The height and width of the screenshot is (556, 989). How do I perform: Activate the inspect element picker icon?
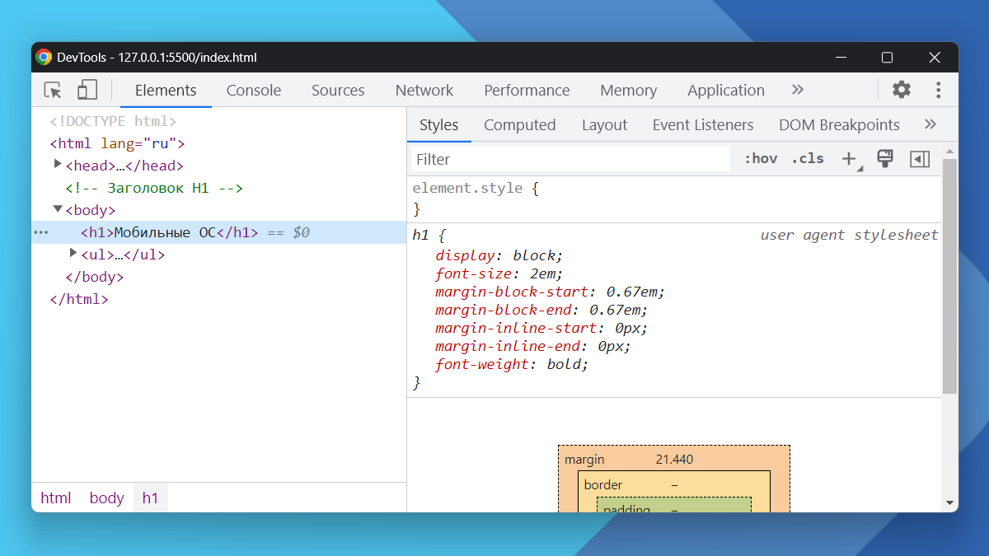[x=54, y=90]
